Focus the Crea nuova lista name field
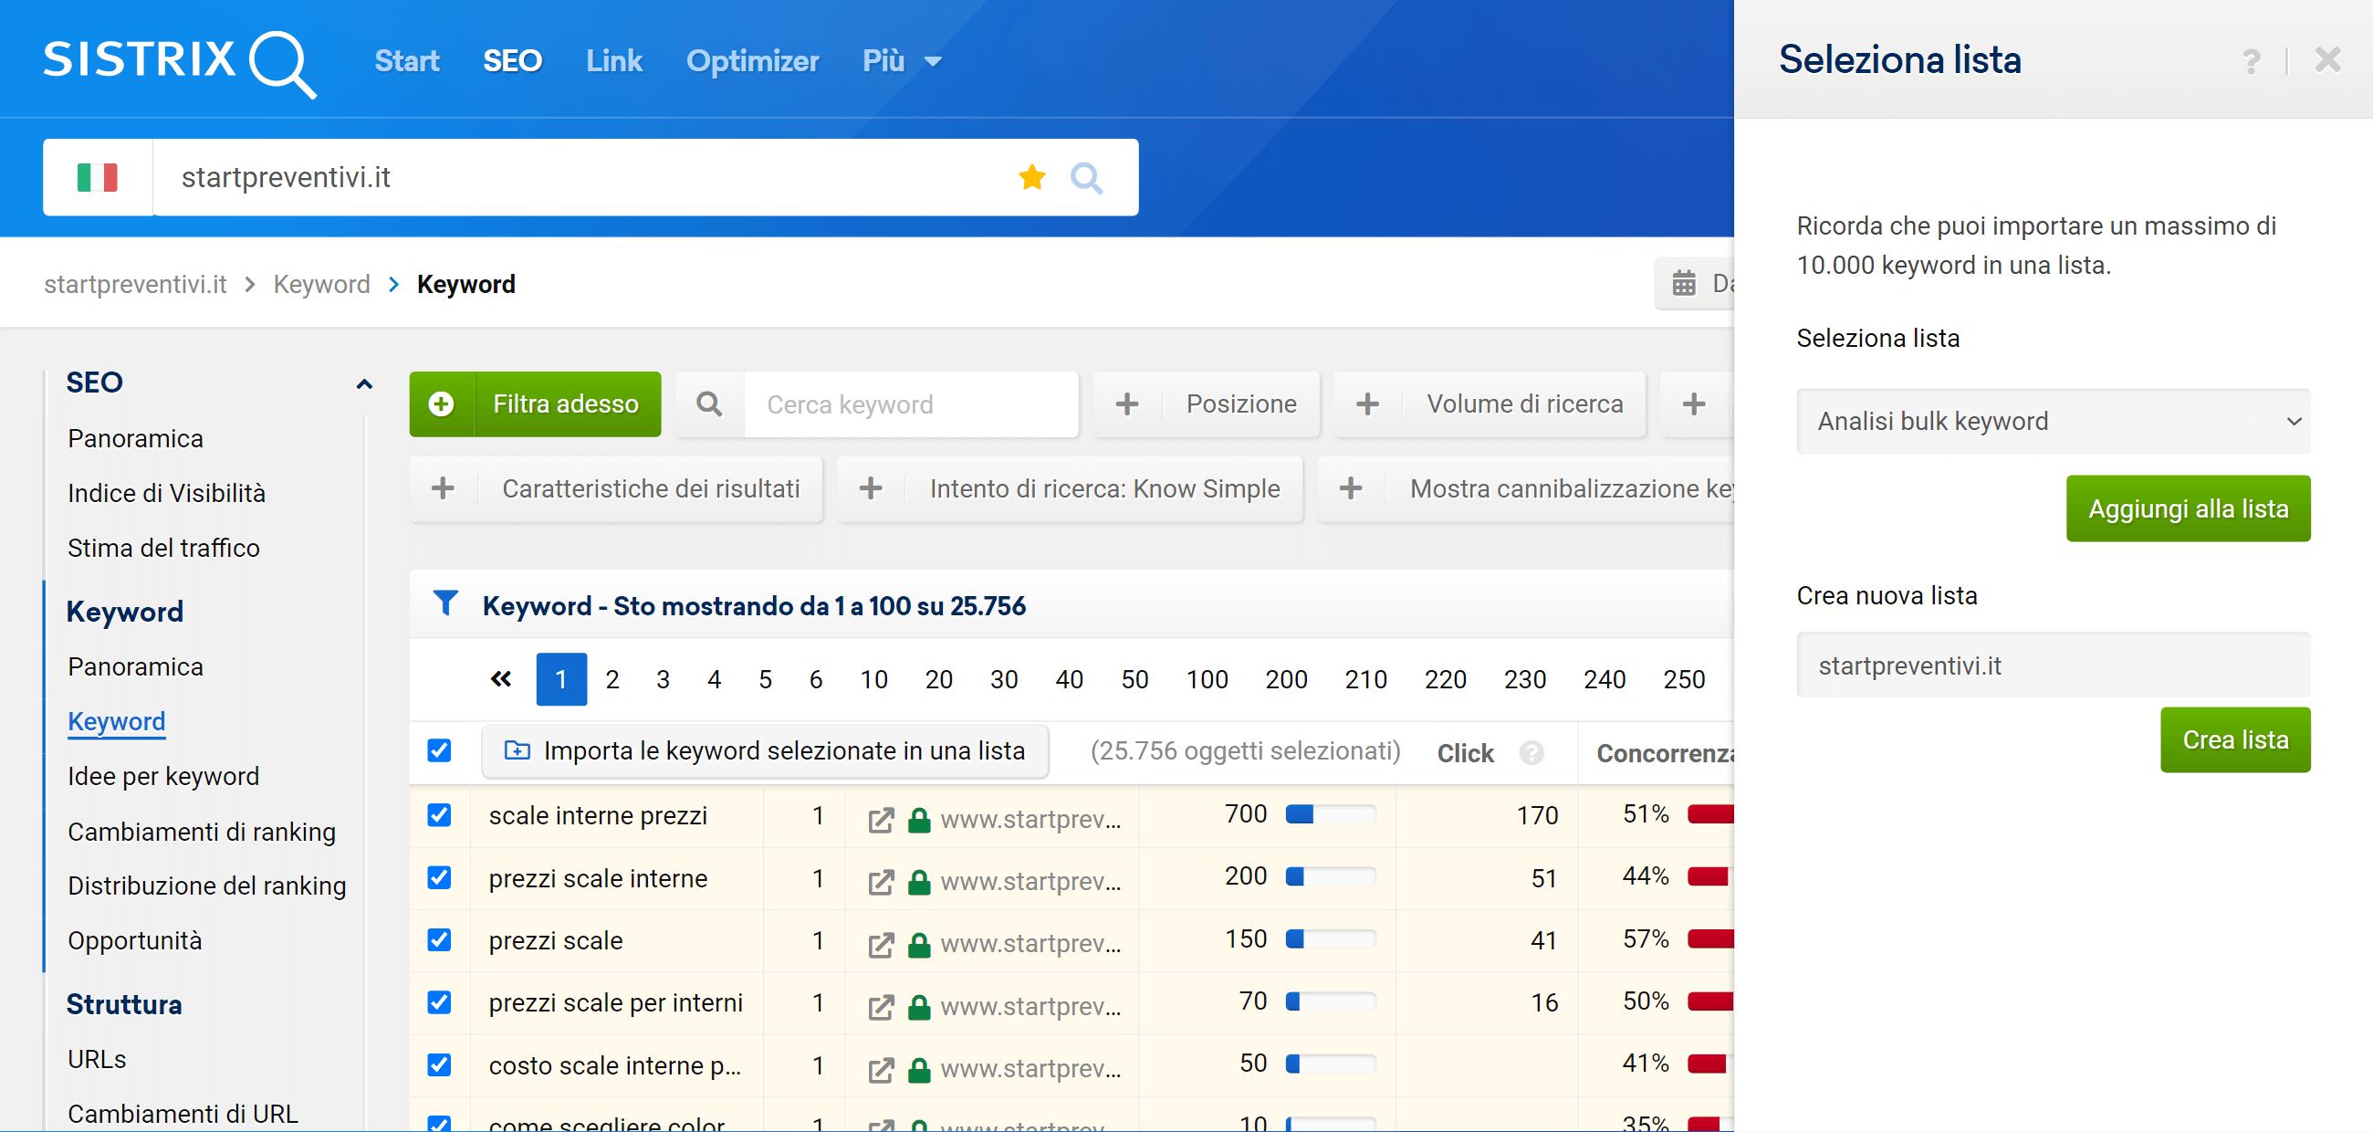 tap(2053, 665)
